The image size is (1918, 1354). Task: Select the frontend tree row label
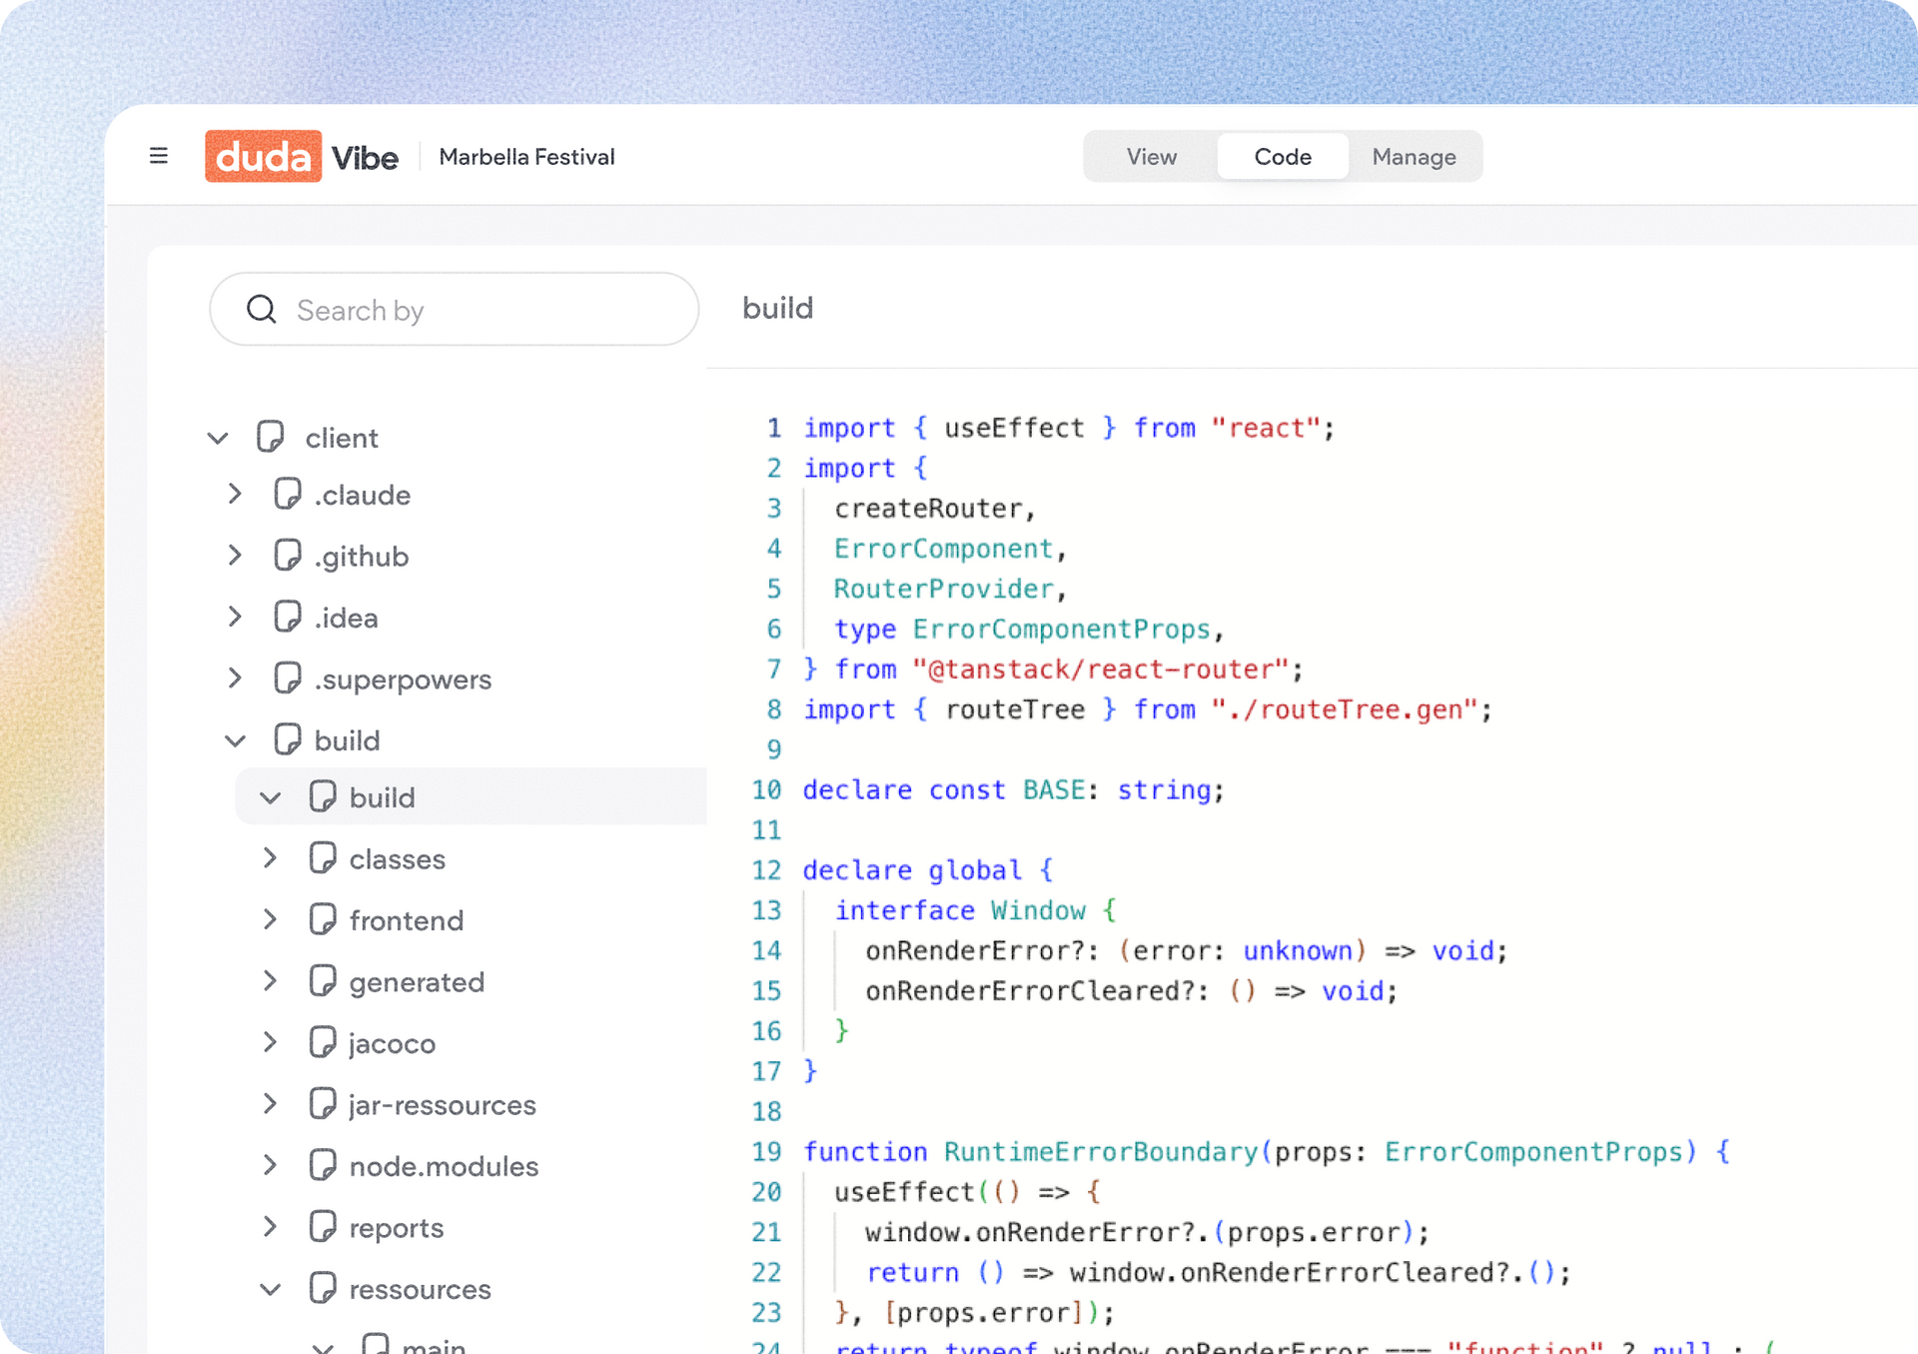tap(406, 920)
